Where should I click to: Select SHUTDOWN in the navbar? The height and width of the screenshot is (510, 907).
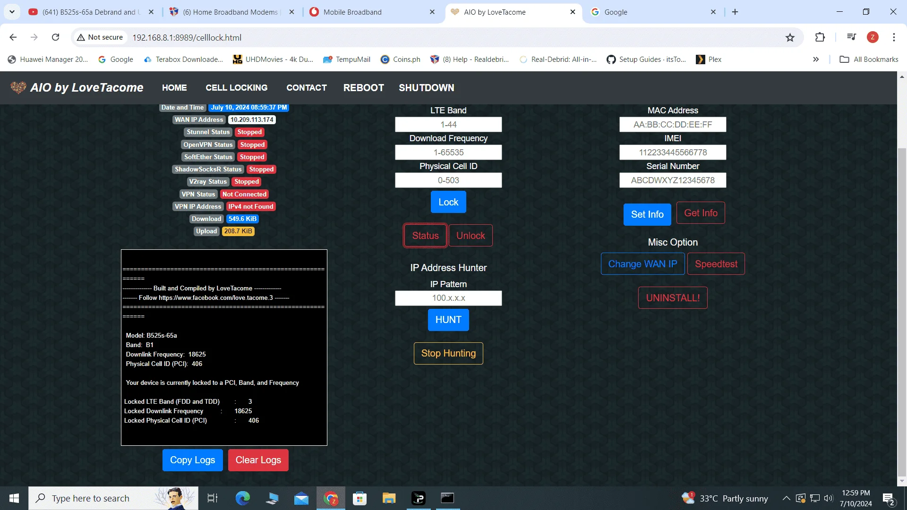pos(427,87)
